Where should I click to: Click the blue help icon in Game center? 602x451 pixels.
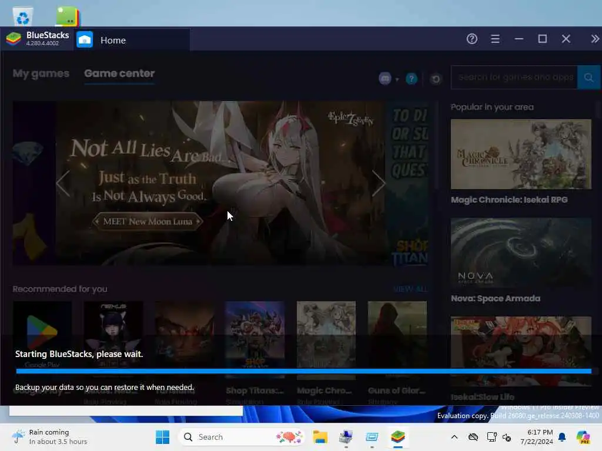click(x=411, y=79)
